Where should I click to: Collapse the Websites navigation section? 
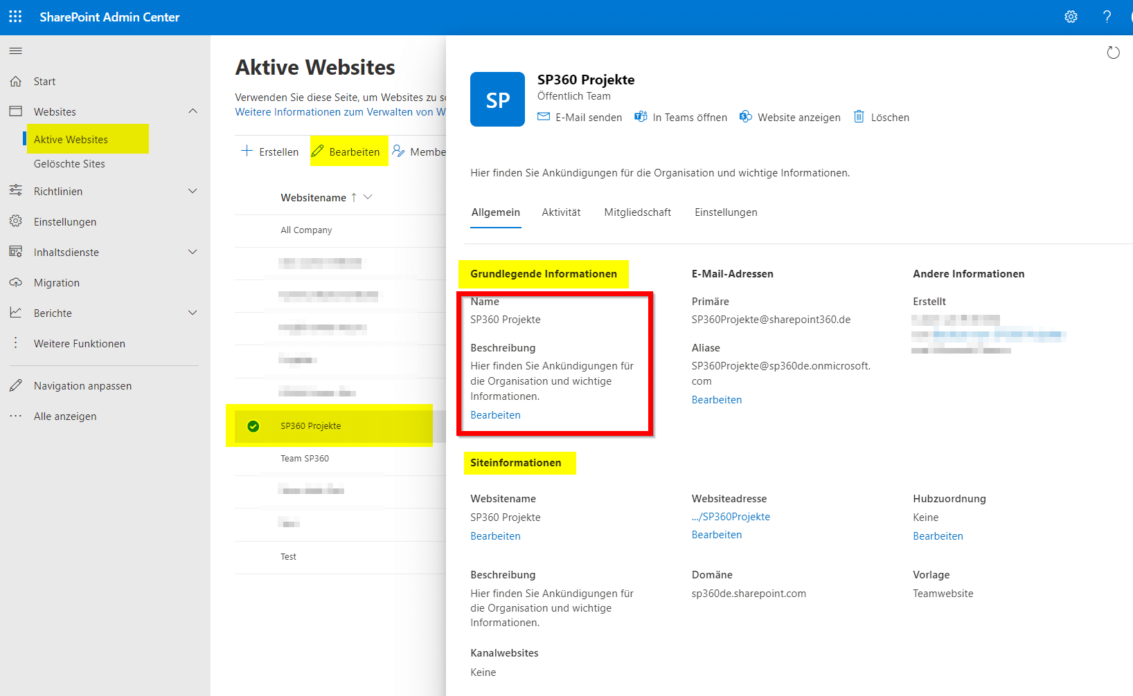click(x=193, y=111)
